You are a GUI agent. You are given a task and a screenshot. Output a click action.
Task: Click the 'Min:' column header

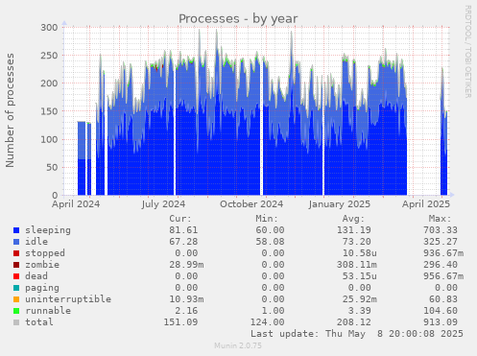tap(267, 219)
